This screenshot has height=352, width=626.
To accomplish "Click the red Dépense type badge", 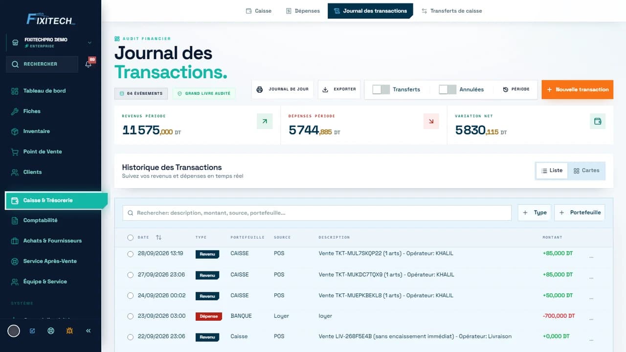I will [209, 317].
